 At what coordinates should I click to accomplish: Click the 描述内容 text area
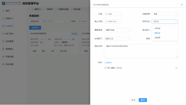click(x=141, y=51)
